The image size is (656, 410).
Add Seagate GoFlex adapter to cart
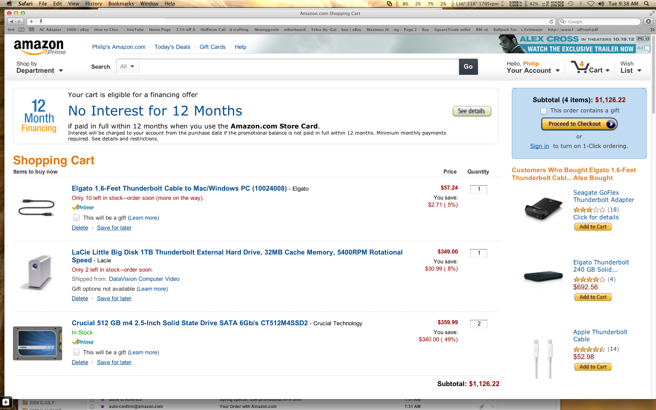pyautogui.click(x=593, y=227)
